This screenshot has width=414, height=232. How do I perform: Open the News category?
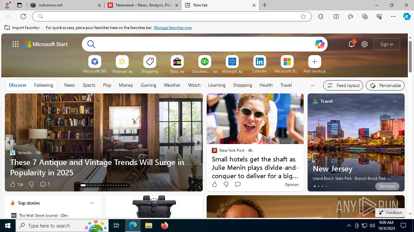tap(70, 85)
